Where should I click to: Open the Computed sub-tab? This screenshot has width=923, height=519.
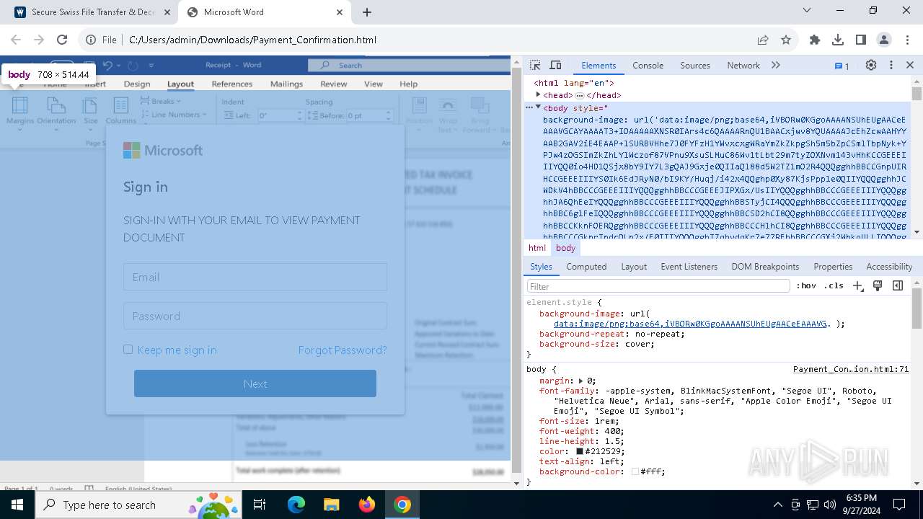pos(586,266)
